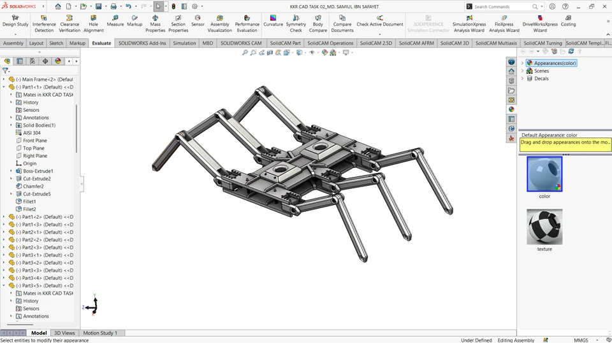Run Symmetry Check
Screen dimensions: 612x343
point(296,24)
